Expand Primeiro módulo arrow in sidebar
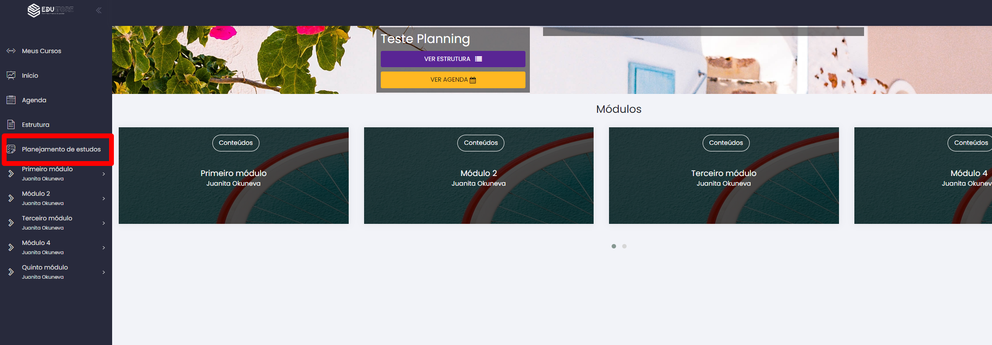The image size is (992, 345). tap(104, 174)
